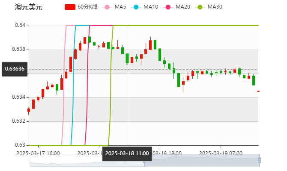Click the highlighted data zoom range
Image resolution: width=287 pixels, height=171 pixels.
[201, 160]
